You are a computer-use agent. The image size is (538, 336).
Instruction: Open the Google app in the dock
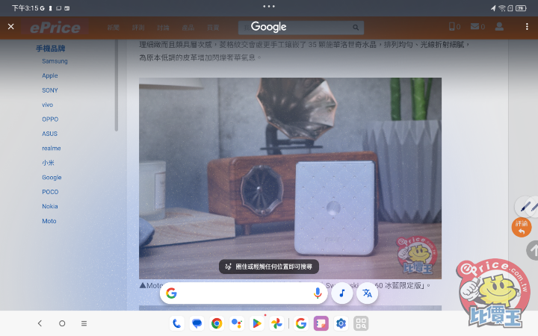[301, 323]
